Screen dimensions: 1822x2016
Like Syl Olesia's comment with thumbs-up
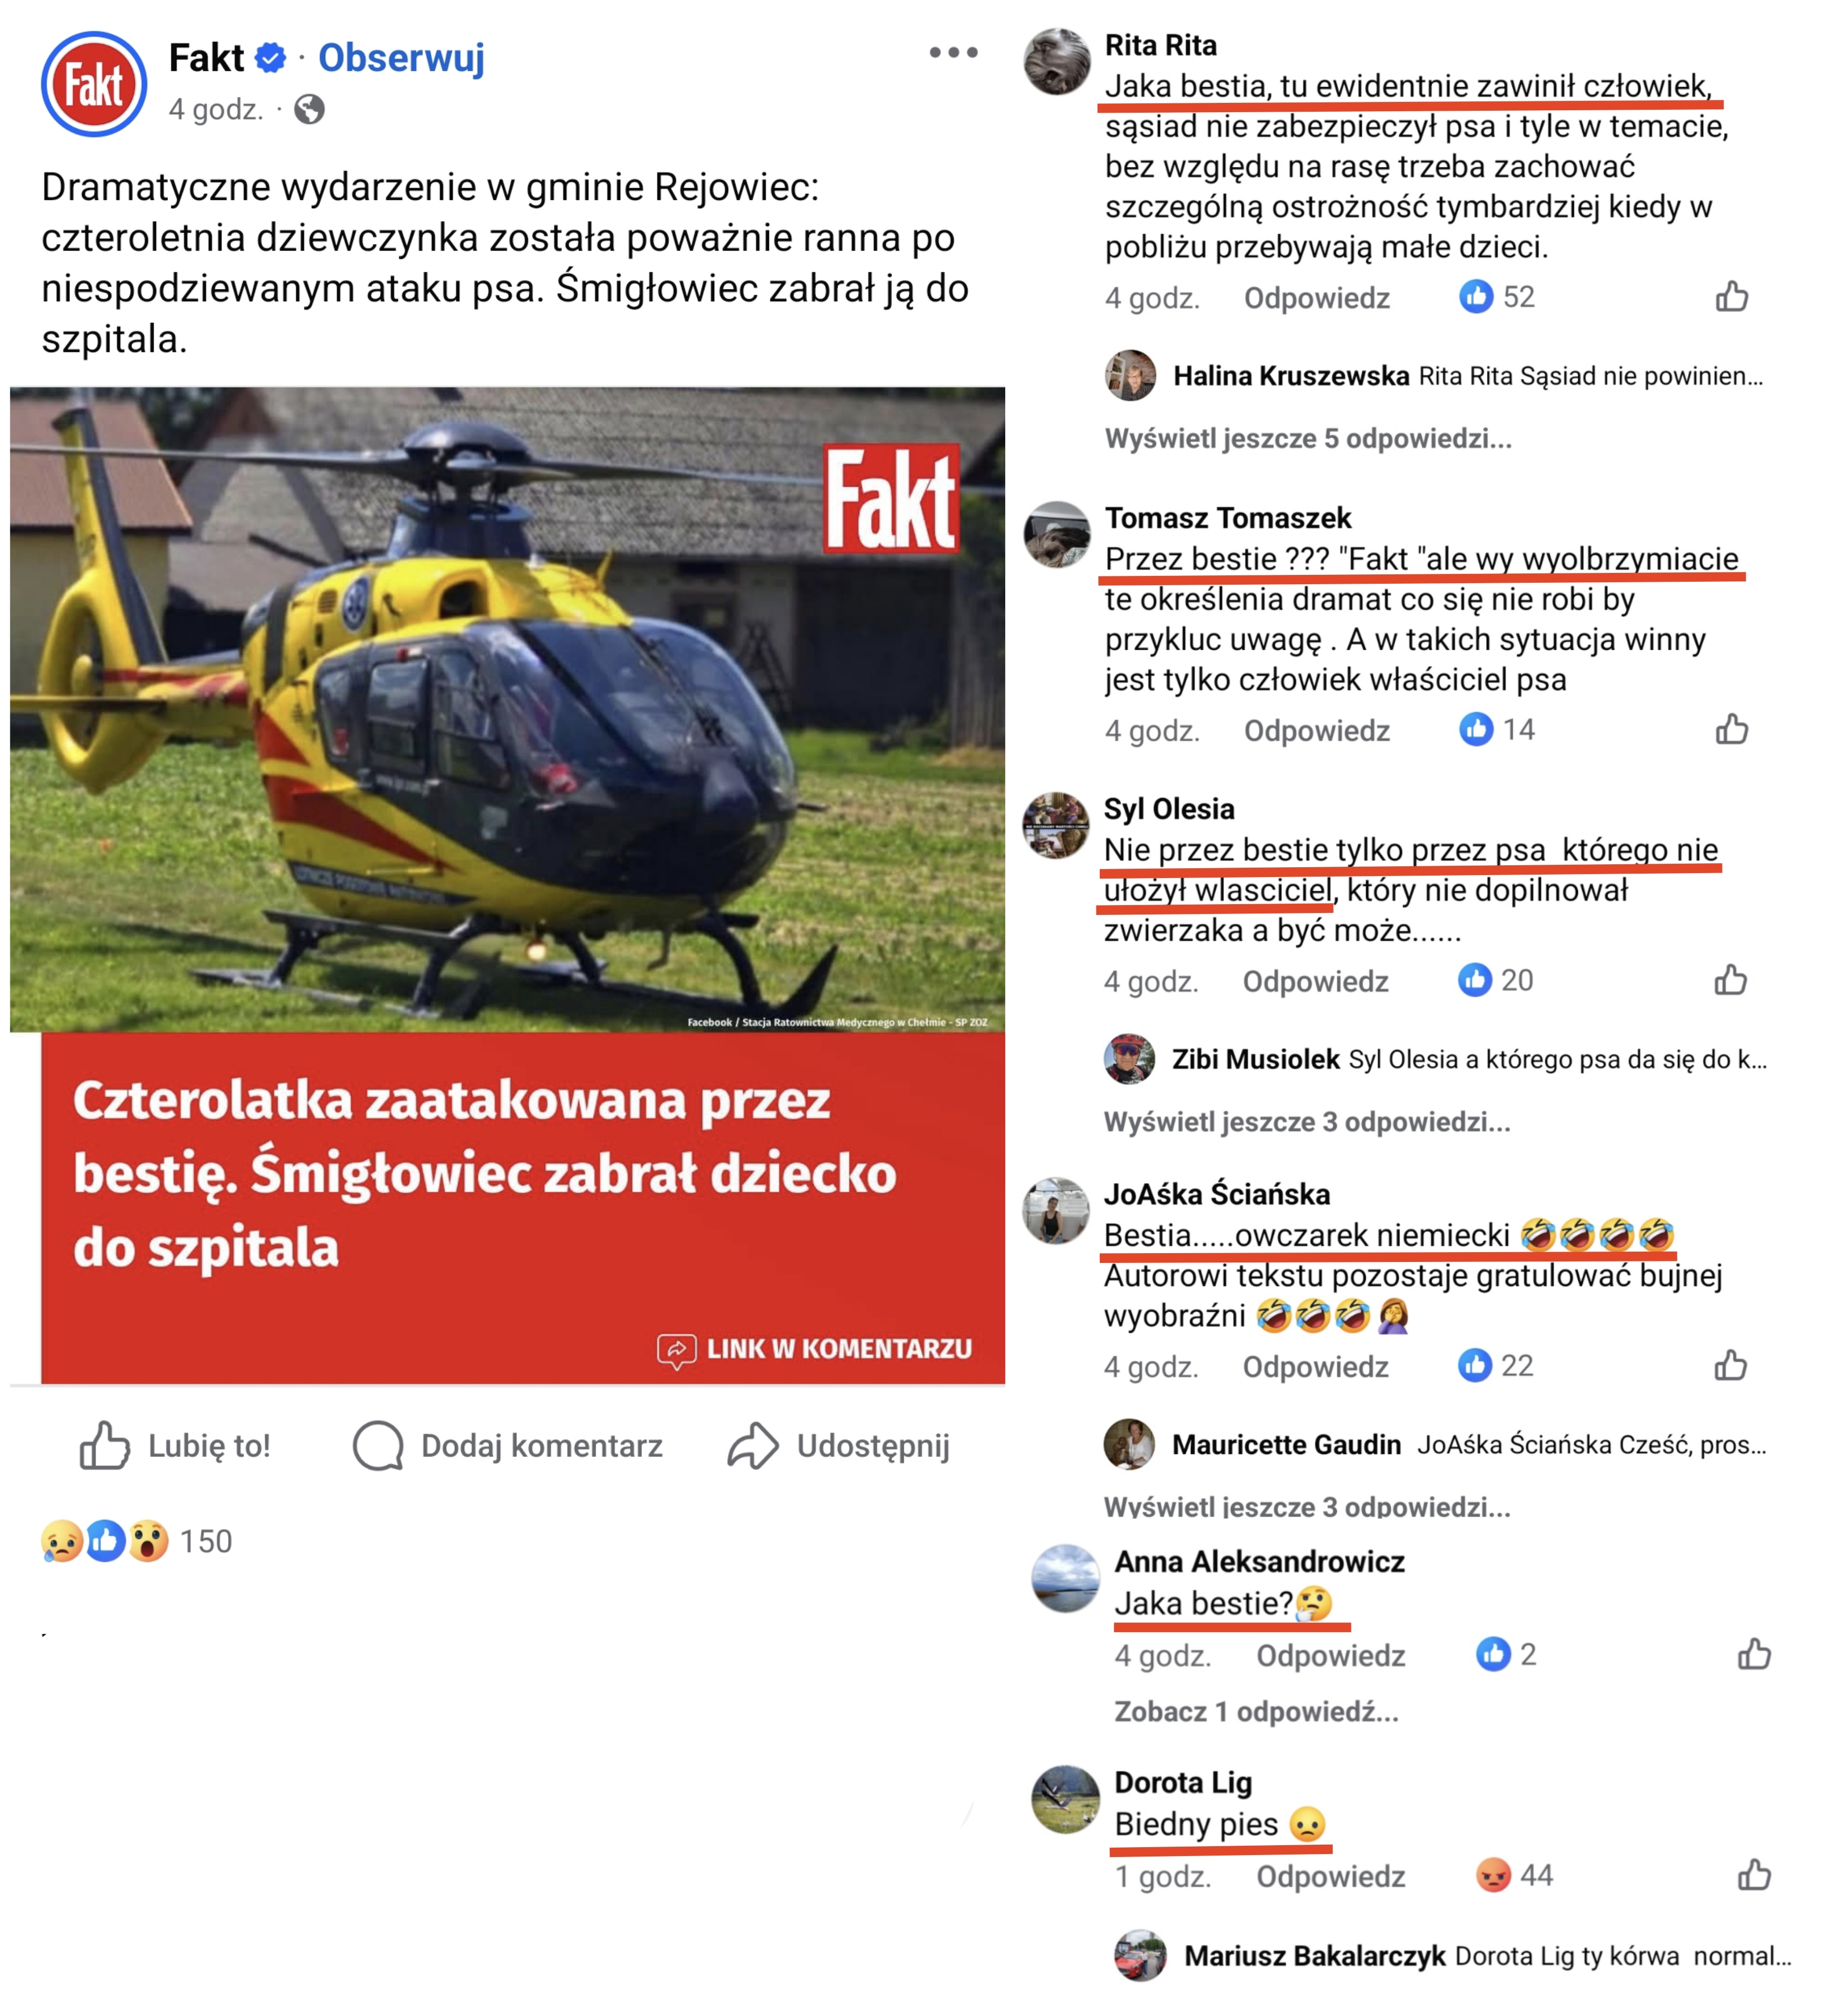(1730, 980)
